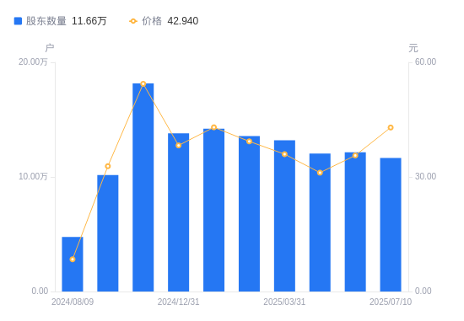Click the 2024/08/09 axis date label
464x321 pixels.
click(73, 302)
